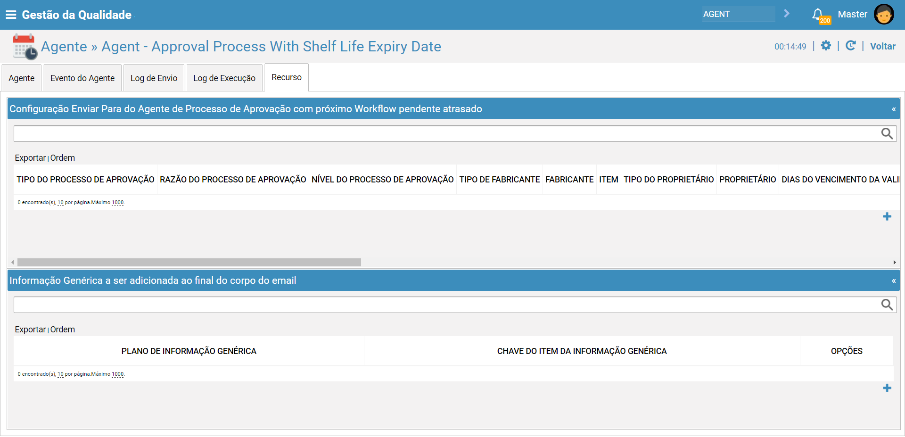The height and width of the screenshot is (437, 905).
Task: Click the session timer 00:14:49
Action: tap(790, 47)
